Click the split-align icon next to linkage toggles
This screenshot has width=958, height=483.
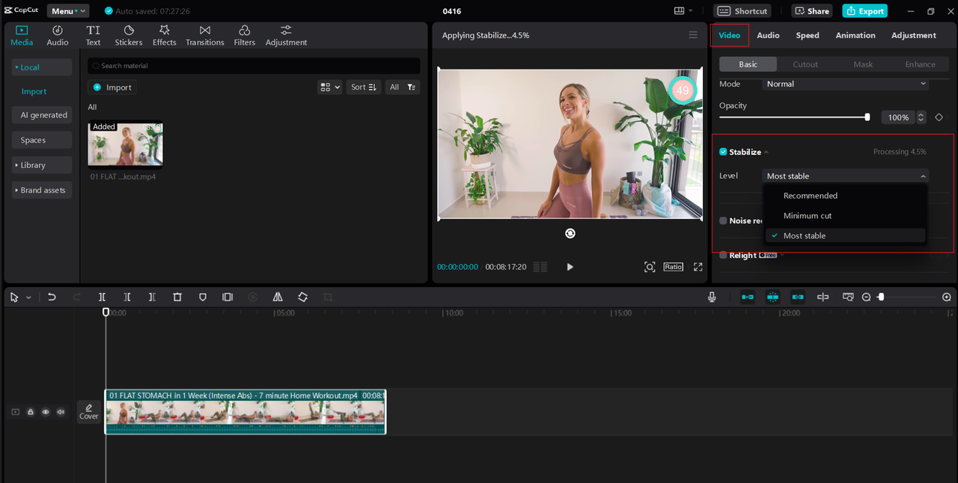click(823, 297)
